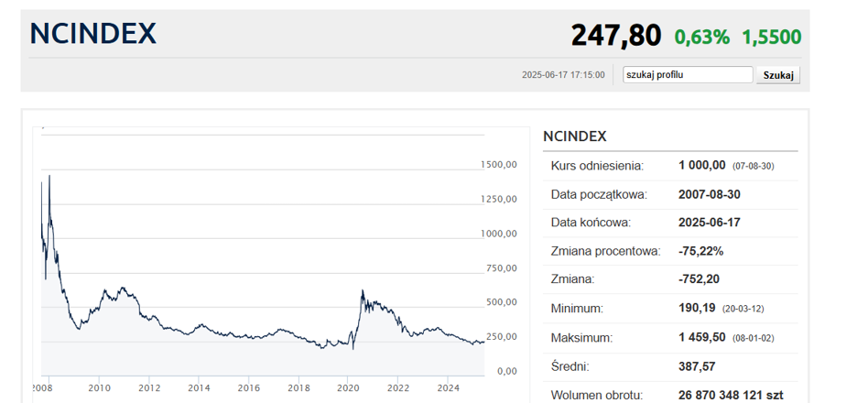Click the NCINDEX table header

point(575,136)
